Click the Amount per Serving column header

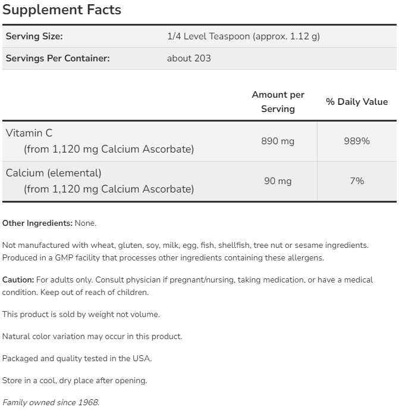pos(278,102)
